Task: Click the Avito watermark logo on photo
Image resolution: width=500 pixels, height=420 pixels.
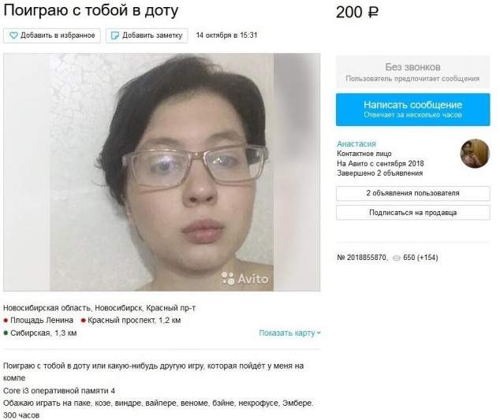Action: click(x=245, y=278)
